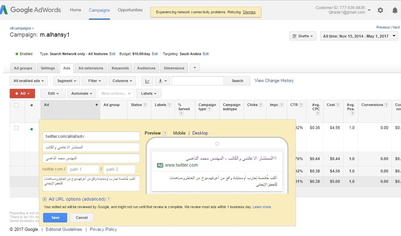
Task: Click the Google AdWords logo
Action: [x=31, y=10]
